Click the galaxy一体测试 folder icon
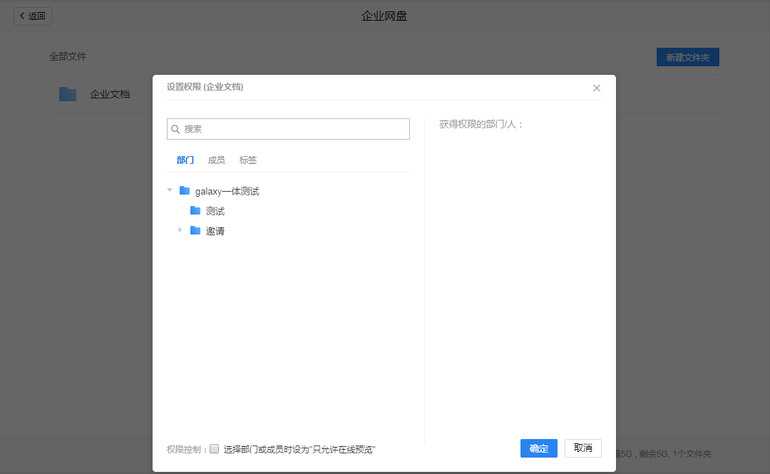The width and height of the screenshot is (770, 474). pyautogui.click(x=185, y=191)
